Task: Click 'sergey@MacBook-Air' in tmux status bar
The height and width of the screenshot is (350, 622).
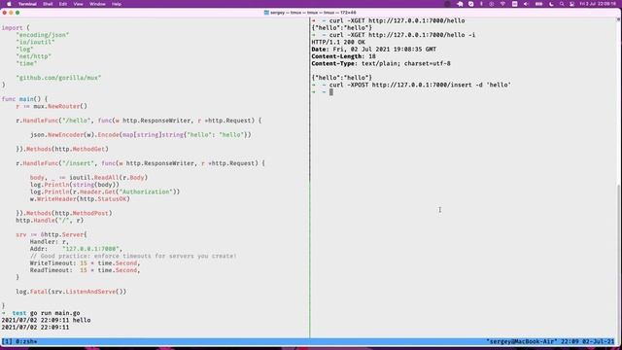Action: tap(522, 341)
